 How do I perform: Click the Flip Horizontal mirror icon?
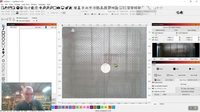click(x=87, y=8)
